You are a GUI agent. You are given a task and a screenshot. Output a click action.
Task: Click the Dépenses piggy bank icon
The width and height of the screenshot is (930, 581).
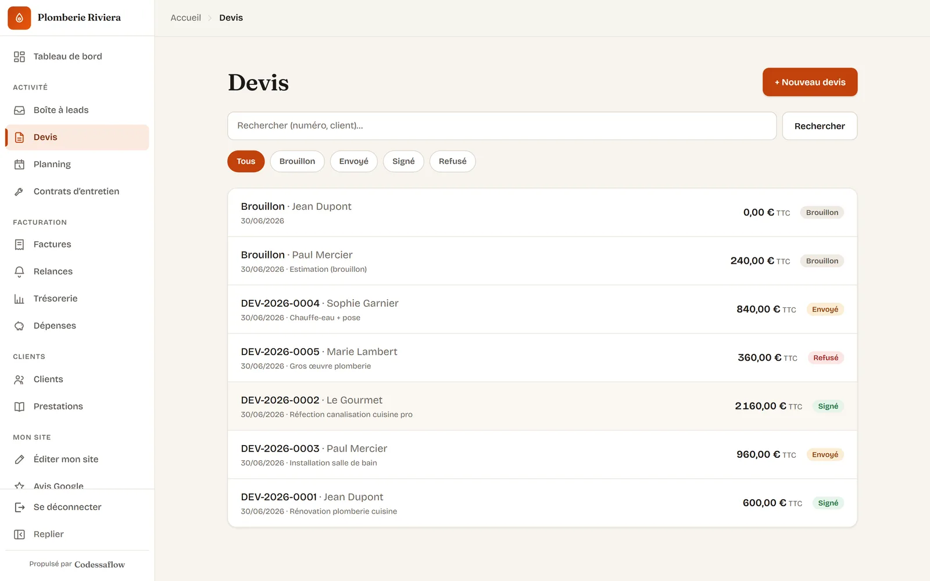[x=19, y=326]
